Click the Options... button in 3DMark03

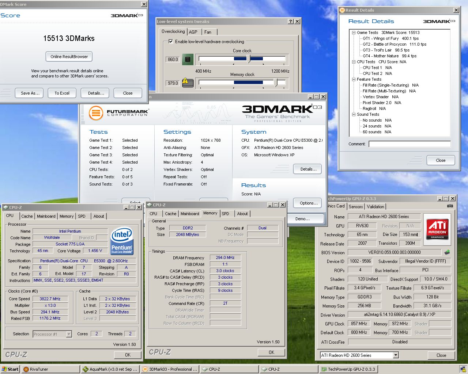(308, 203)
